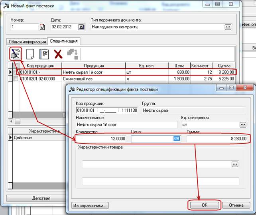
Task: Open the Характеристики товара ellipsis selector
Action: 235,164
